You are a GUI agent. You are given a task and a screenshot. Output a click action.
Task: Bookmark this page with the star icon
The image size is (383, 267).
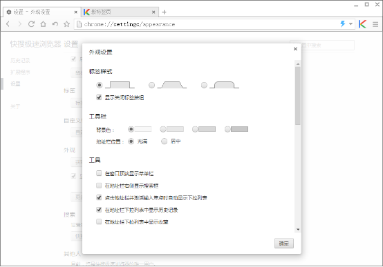click(66, 24)
